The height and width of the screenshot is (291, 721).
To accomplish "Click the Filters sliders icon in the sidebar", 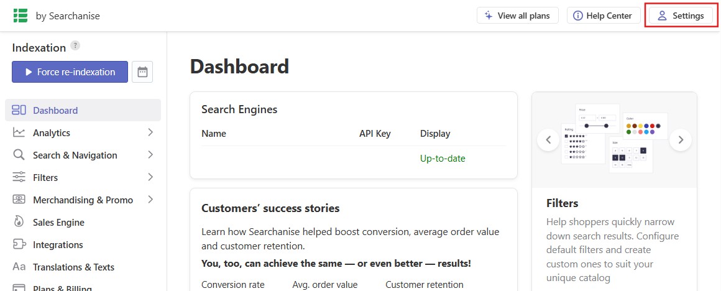I will tap(19, 177).
